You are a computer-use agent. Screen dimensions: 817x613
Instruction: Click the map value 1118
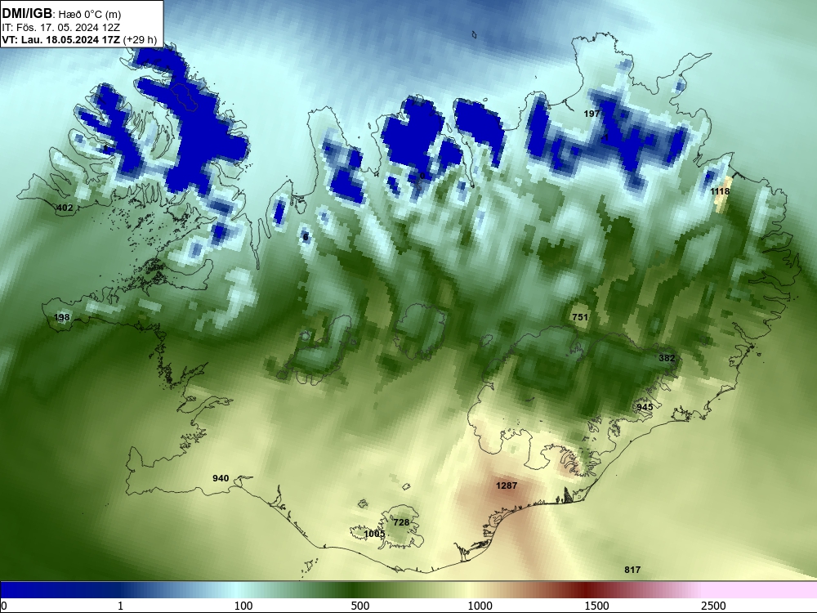pyautogui.click(x=720, y=191)
